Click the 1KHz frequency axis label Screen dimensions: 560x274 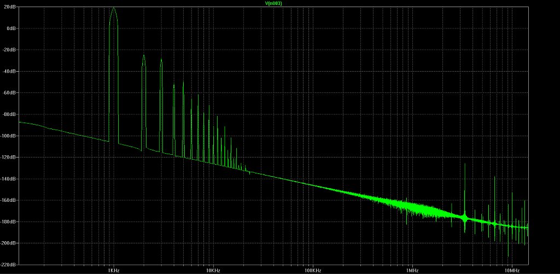click(114, 270)
